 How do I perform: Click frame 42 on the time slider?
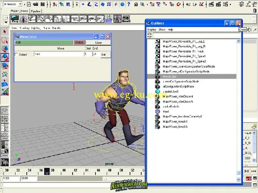(x=76, y=170)
